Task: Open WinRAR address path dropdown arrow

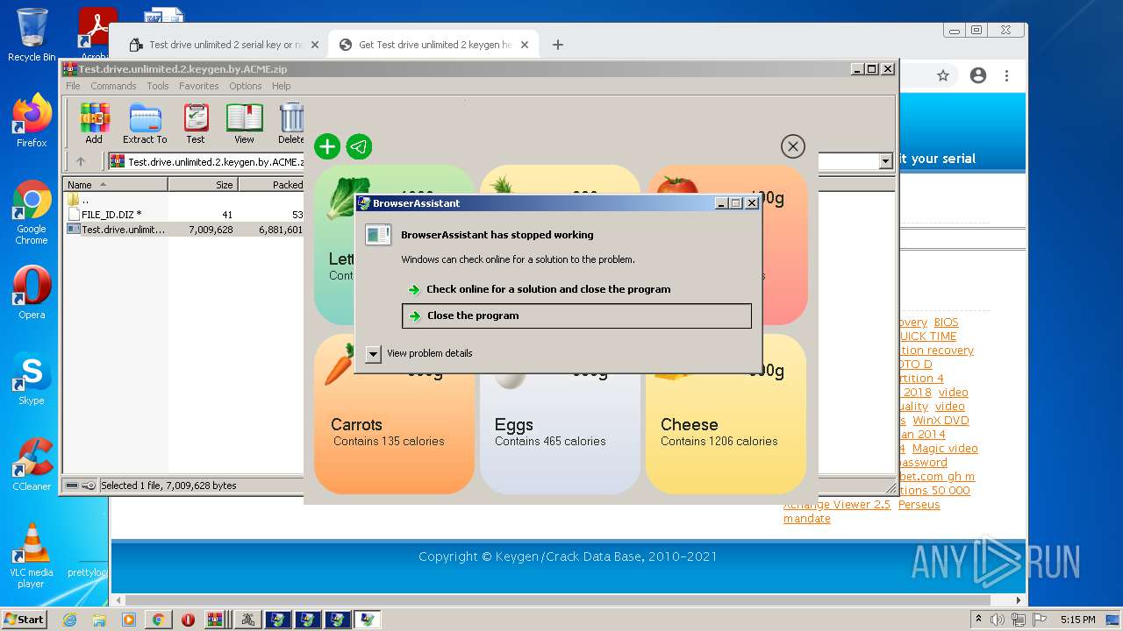Action: tap(885, 161)
